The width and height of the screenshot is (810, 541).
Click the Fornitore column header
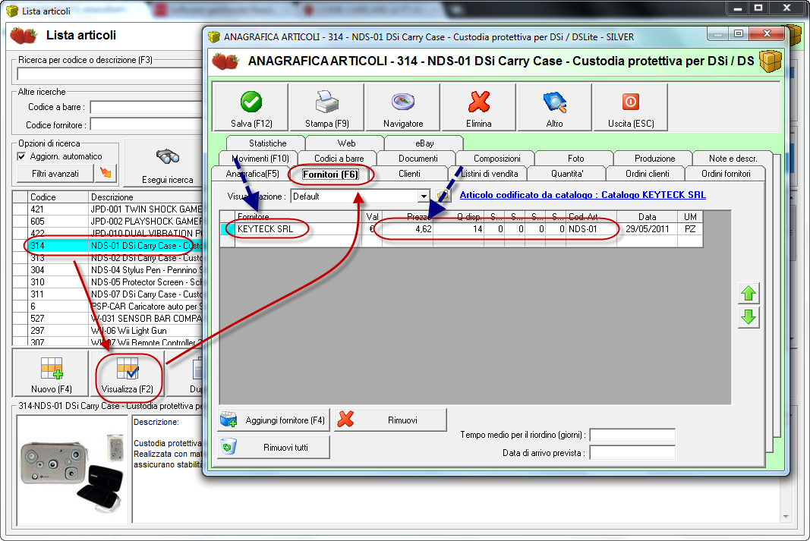298,217
